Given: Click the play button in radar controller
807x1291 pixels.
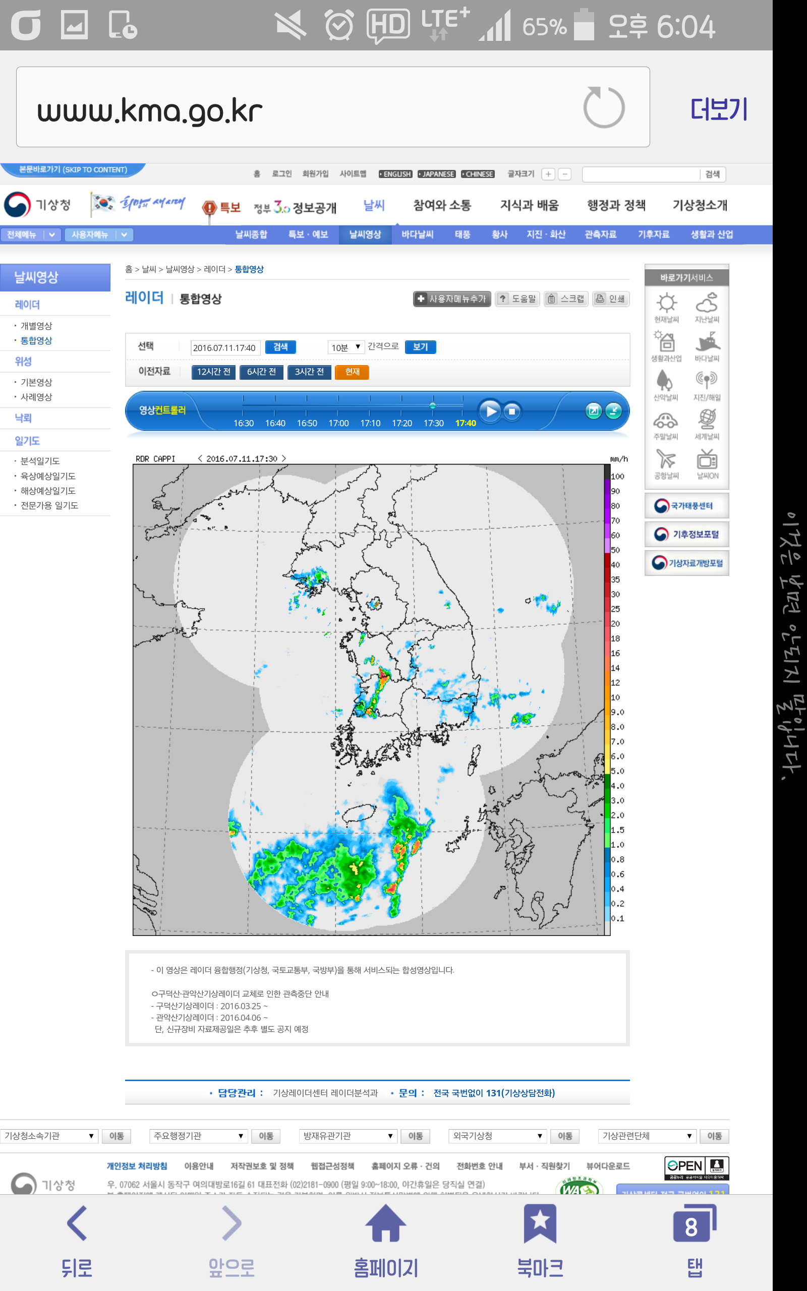Looking at the screenshot, I should (489, 411).
